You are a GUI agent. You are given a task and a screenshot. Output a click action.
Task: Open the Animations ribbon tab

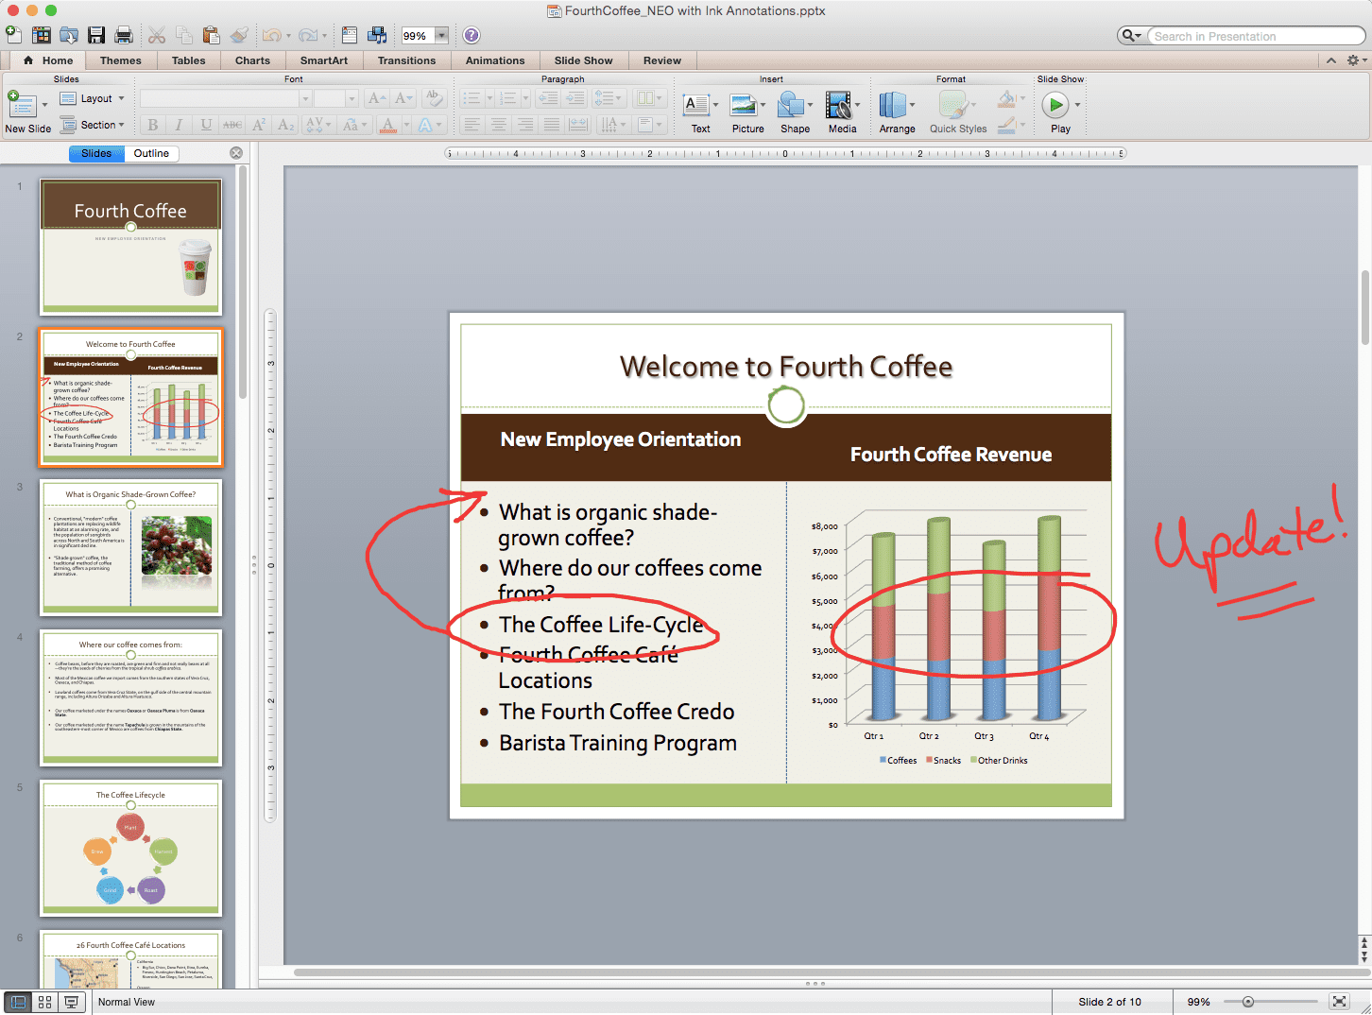495,60
